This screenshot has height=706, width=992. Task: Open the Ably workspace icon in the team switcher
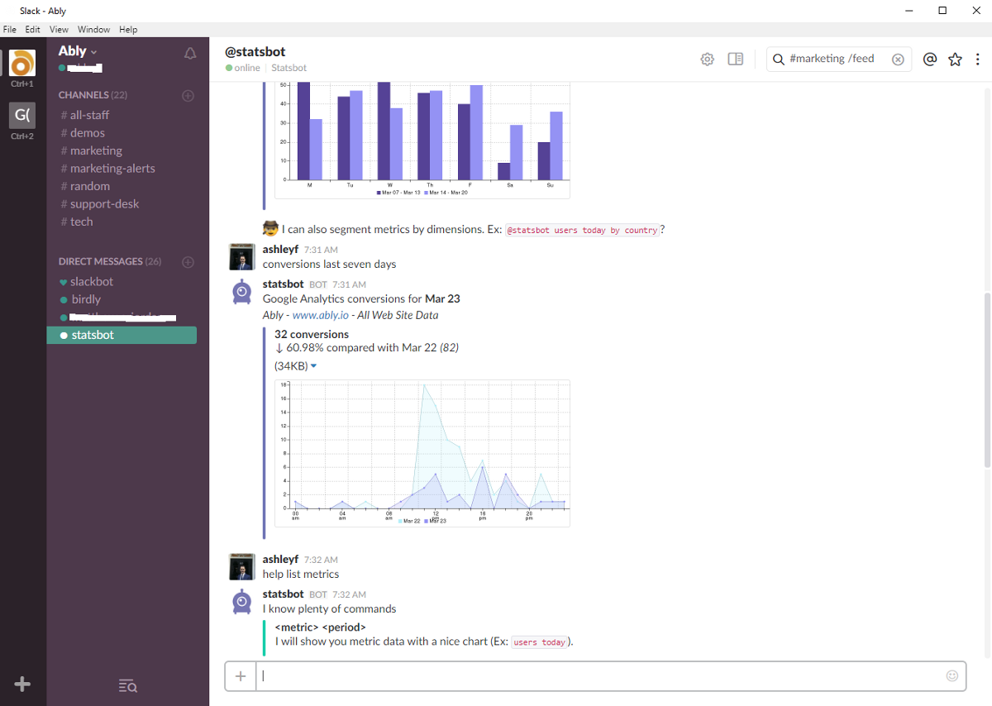22,64
